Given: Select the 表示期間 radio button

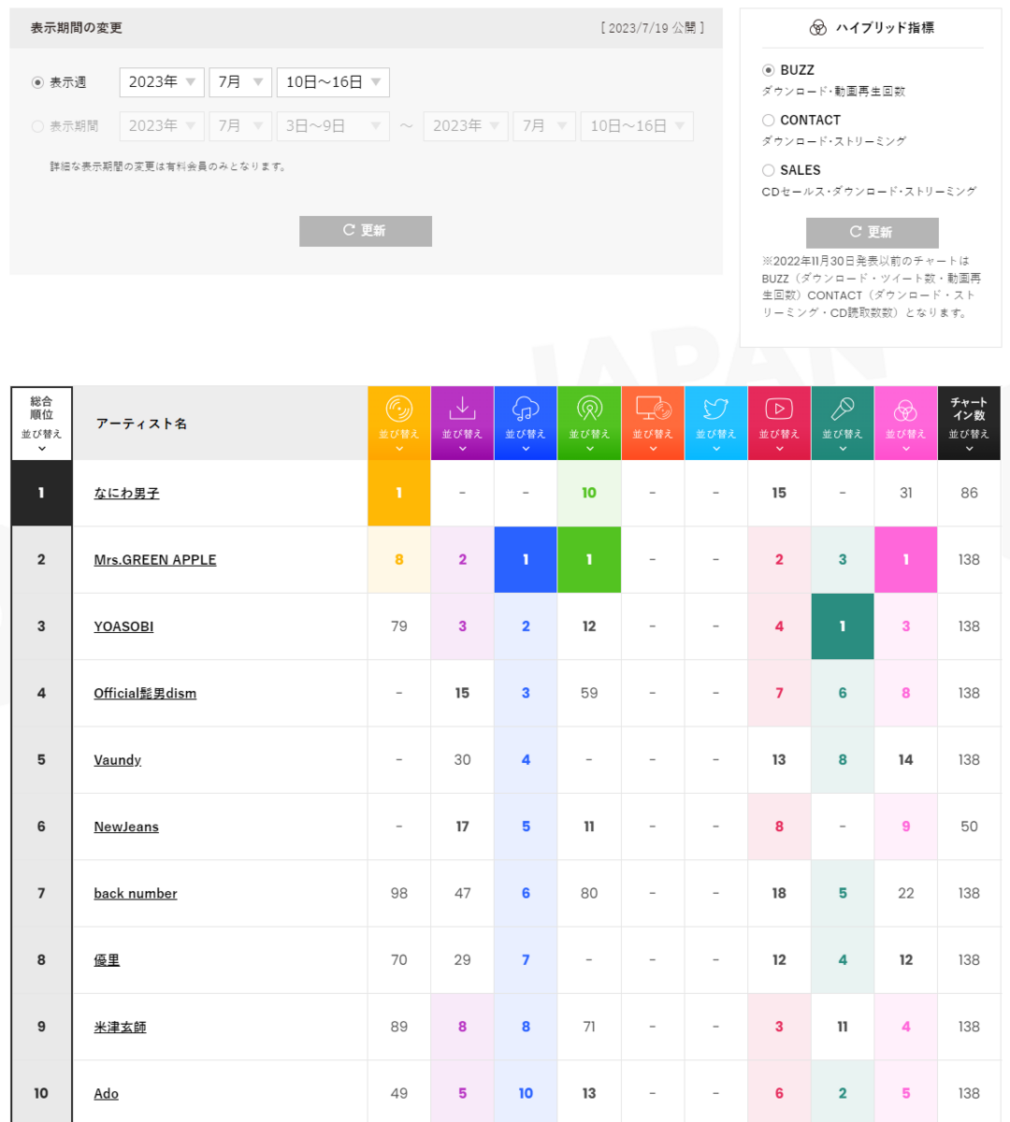Looking at the screenshot, I should (x=38, y=126).
